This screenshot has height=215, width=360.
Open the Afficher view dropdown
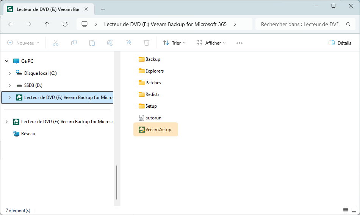211,43
